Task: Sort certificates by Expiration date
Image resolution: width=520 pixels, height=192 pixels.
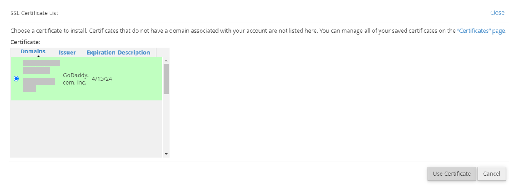Action: click(x=101, y=53)
